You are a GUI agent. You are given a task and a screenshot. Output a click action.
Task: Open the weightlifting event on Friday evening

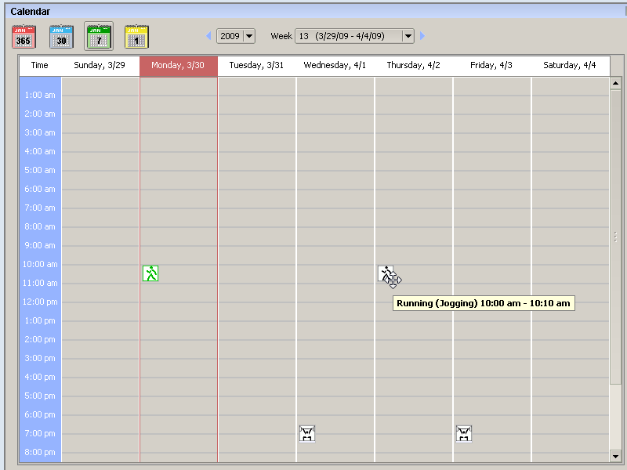[464, 433]
